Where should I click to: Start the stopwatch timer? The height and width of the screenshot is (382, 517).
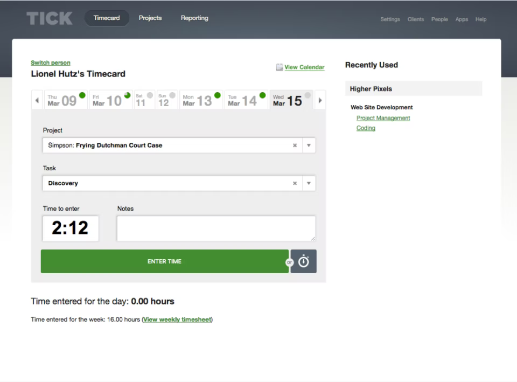303,261
